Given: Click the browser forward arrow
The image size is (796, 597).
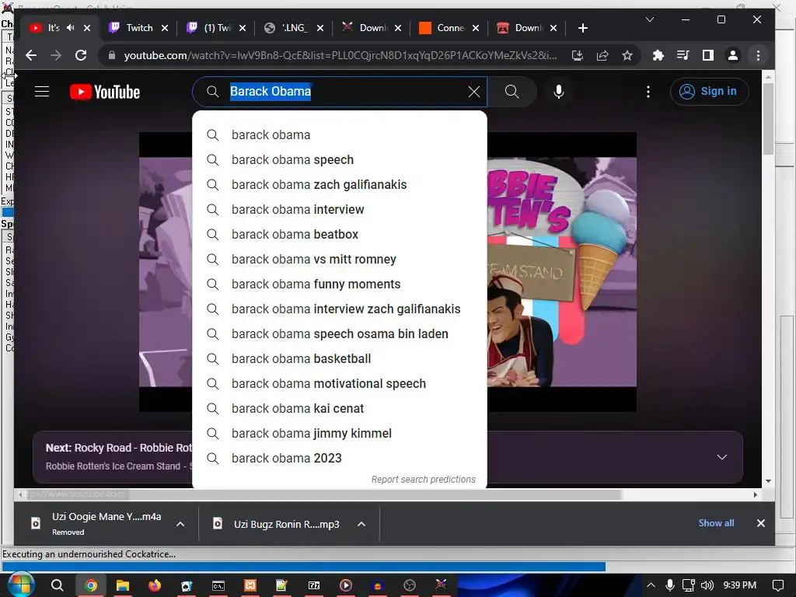Looking at the screenshot, I should click(x=56, y=55).
